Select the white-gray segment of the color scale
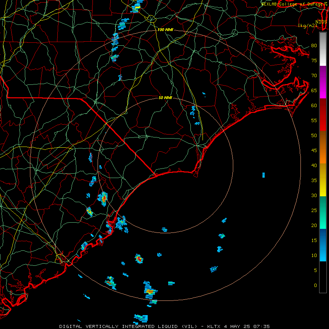Screen dimensions: 329x329 pyautogui.click(x=323, y=49)
